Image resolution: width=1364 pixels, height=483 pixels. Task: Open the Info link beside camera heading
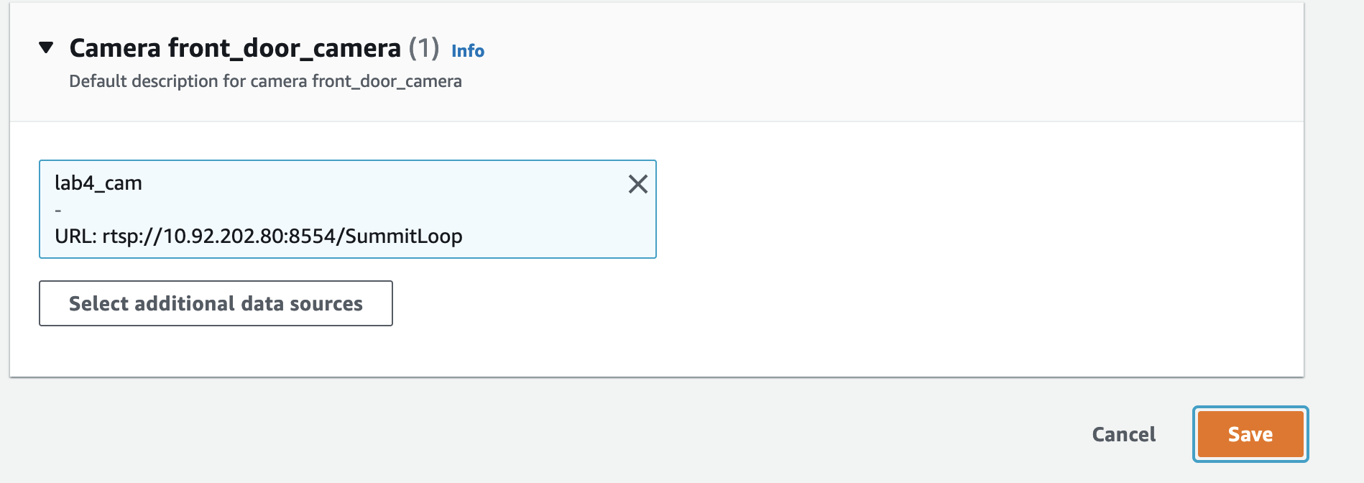[x=468, y=51]
